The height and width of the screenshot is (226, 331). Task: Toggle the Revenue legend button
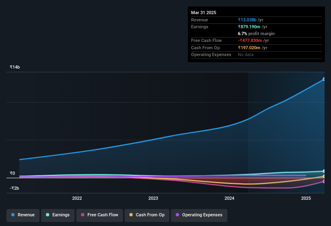[x=23, y=215]
